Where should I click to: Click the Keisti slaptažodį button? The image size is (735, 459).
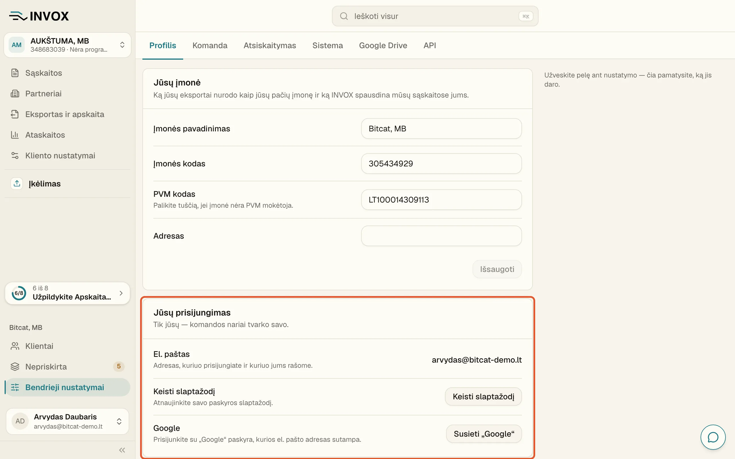click(x=483, y=396)
